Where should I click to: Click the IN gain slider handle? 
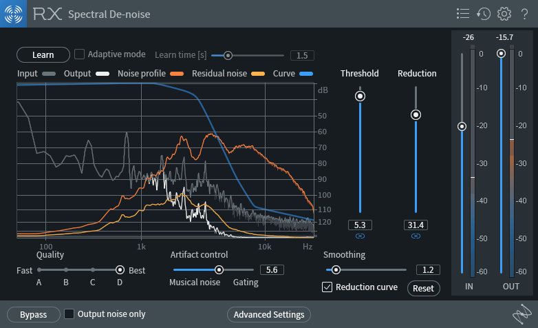point(462,127)
